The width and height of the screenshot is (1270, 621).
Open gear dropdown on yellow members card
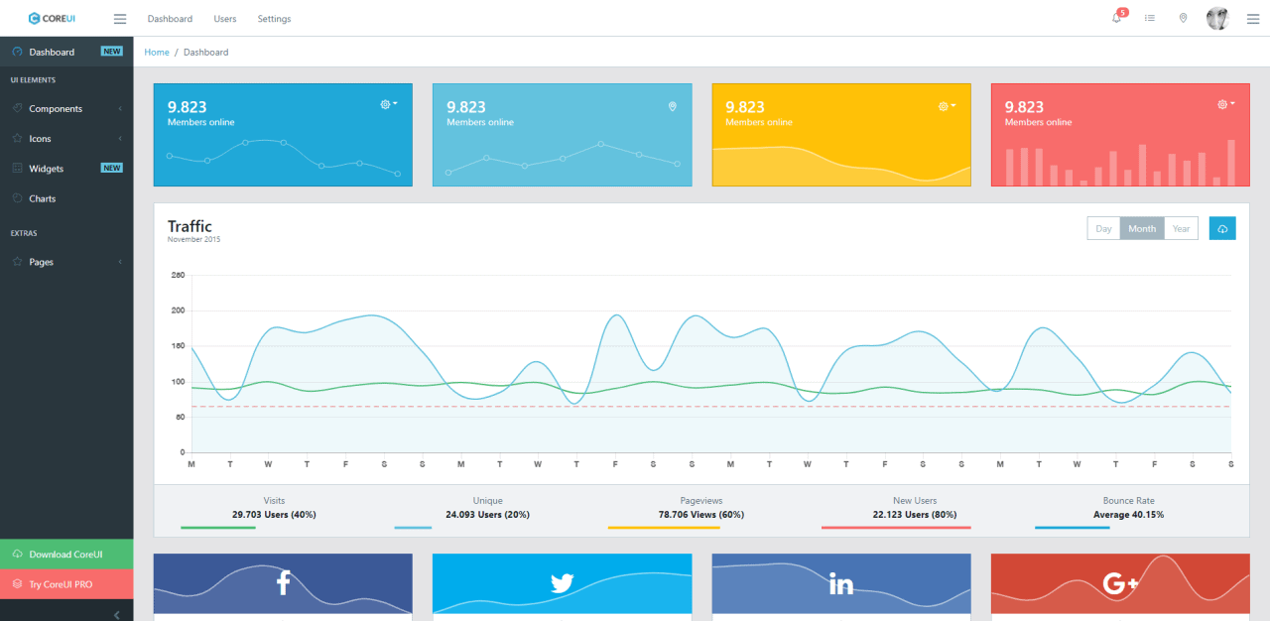947,106
